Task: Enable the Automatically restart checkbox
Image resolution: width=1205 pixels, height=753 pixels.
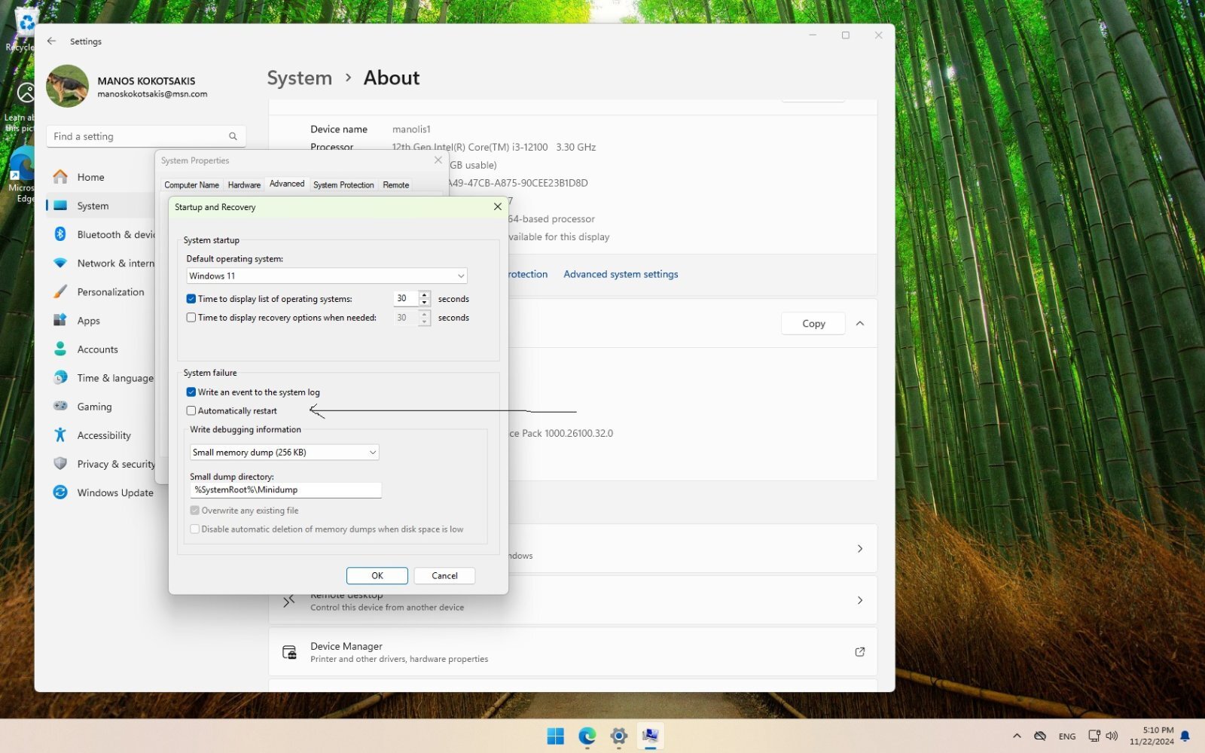Action: click(191, 411)
